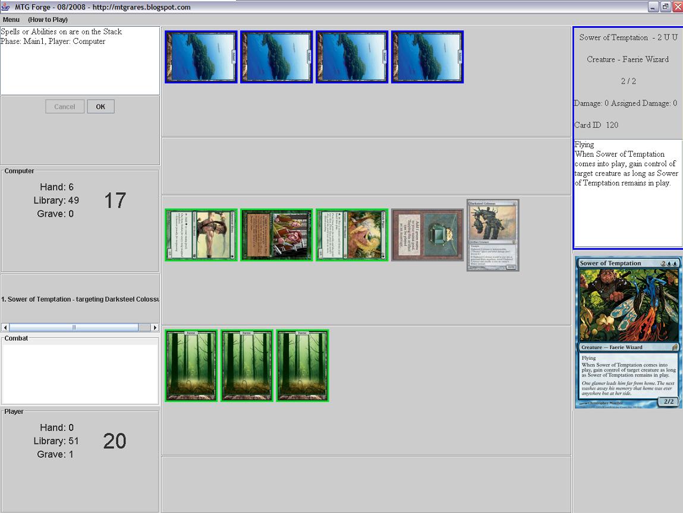The height and width of the screenshot is (513, 683).
Task: Tap the leftmost Forest card
Action: (191, 366)
